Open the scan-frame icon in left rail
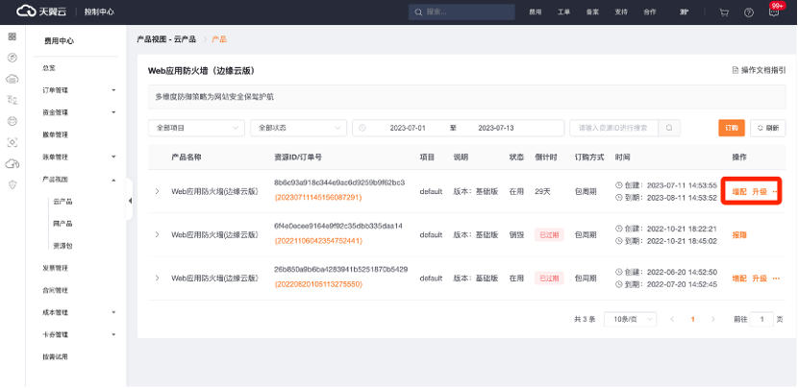798x388 pixels. (x=12, y=142)
